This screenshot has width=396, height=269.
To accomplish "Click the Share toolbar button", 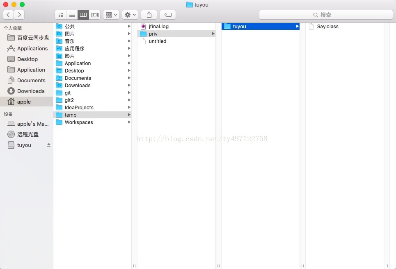I will [149, 15].
